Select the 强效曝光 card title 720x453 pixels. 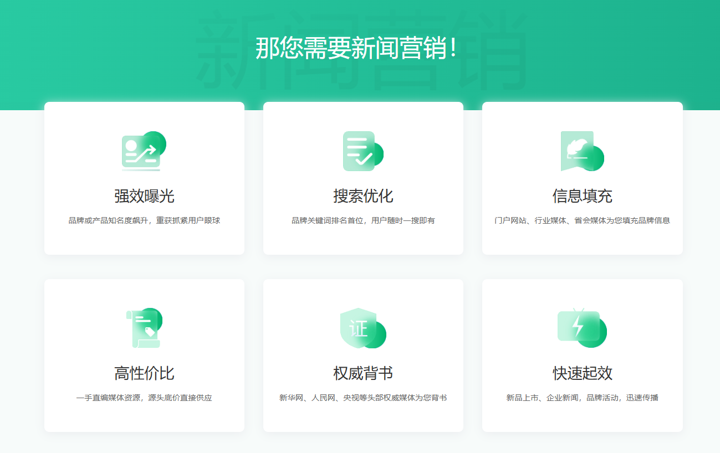pos(144,196)
